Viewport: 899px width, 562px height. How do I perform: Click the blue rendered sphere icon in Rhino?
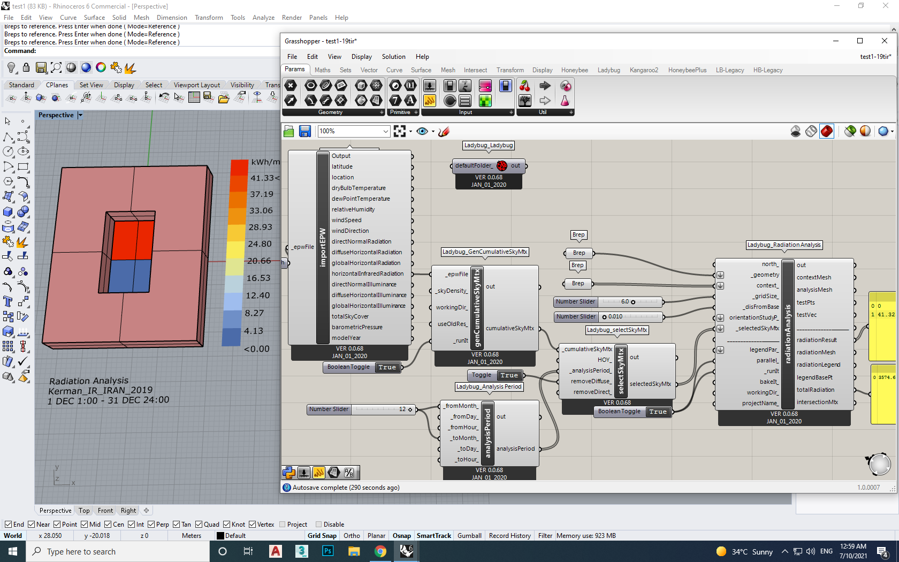[x=86, y=67]
